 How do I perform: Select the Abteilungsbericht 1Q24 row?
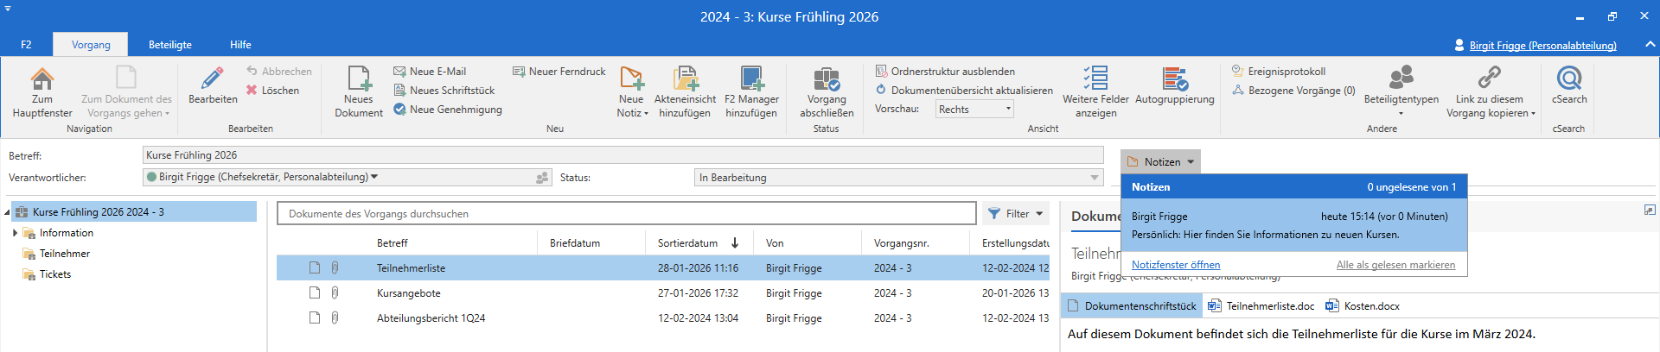click(663, 318)
